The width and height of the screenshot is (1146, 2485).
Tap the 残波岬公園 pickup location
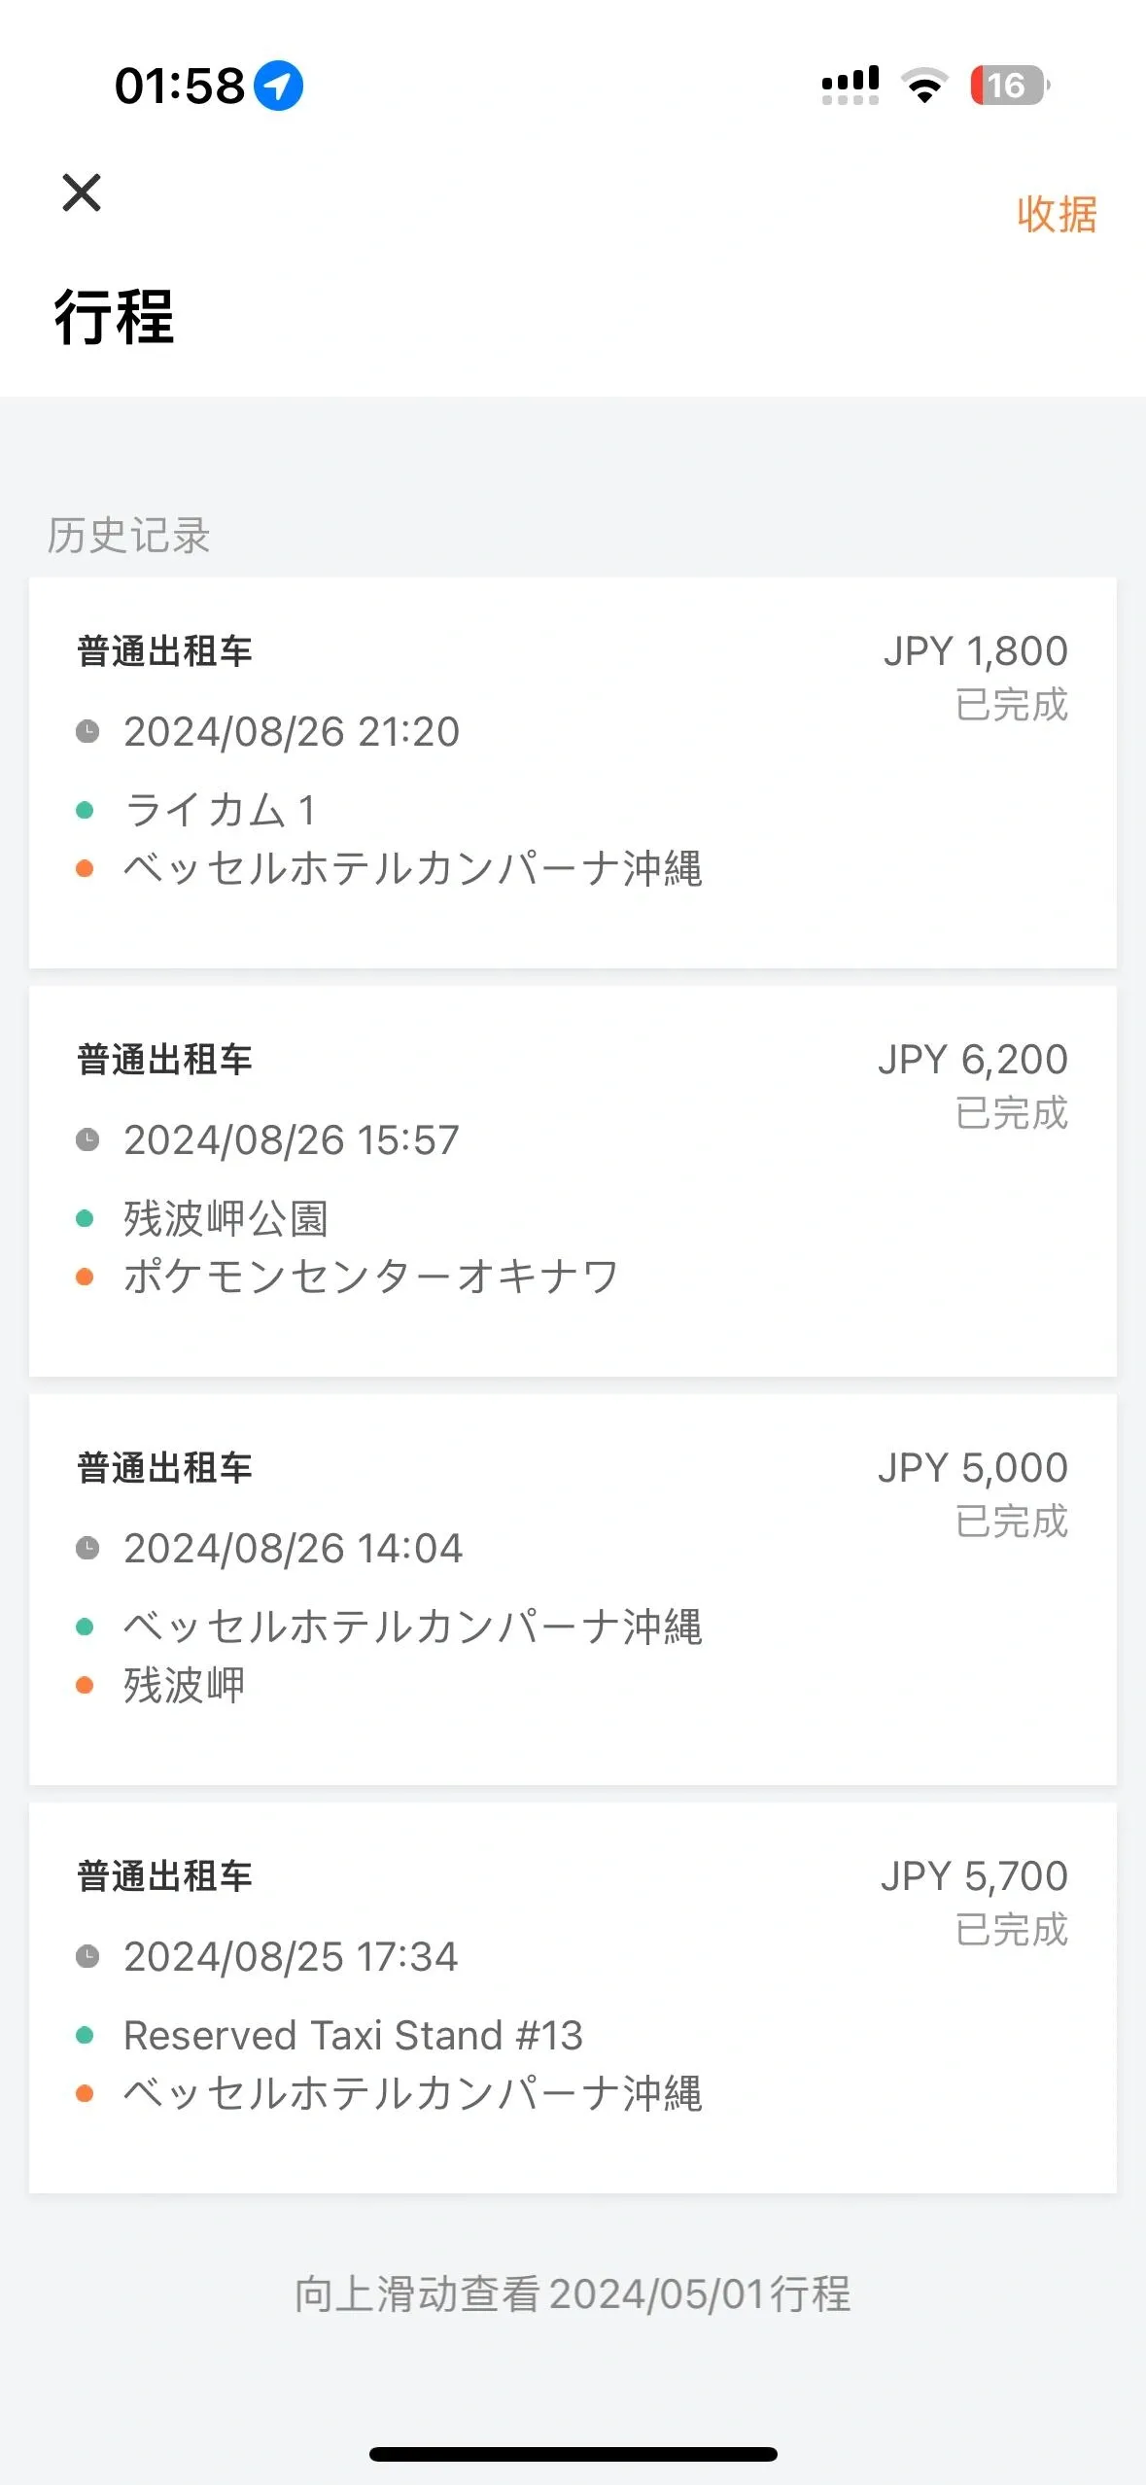coord(226,1218)
